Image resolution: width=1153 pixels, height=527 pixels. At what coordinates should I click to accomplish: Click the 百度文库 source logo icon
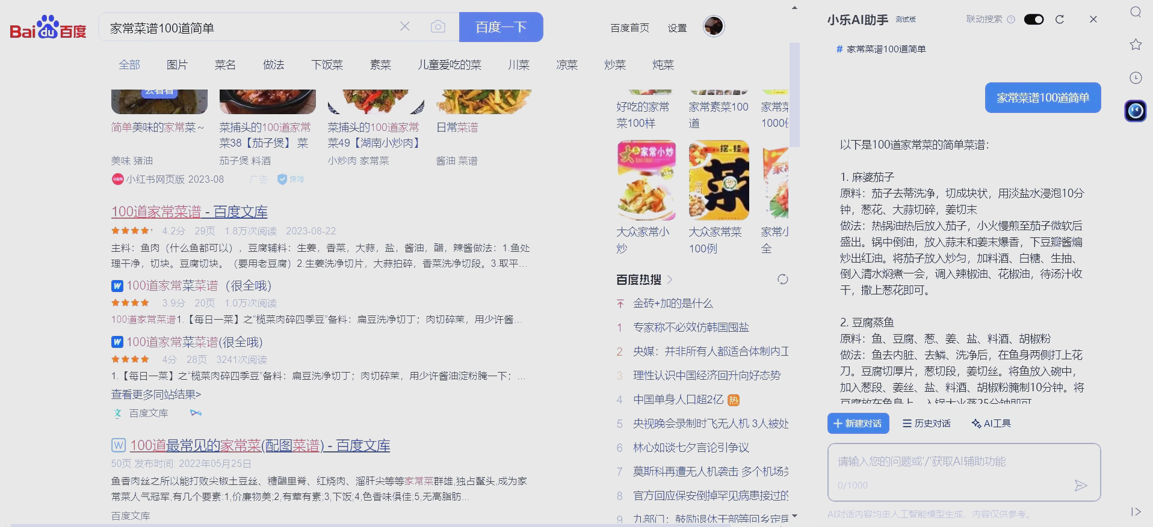coord(117,413)
